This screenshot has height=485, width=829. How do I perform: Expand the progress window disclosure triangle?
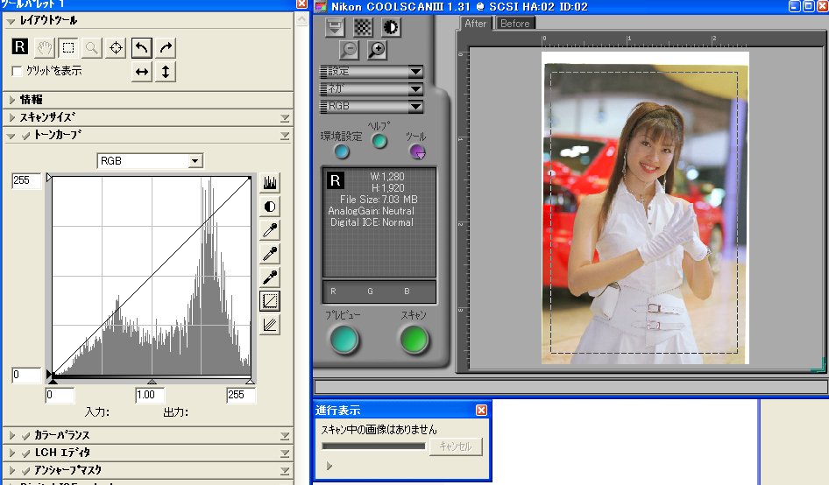329,466
